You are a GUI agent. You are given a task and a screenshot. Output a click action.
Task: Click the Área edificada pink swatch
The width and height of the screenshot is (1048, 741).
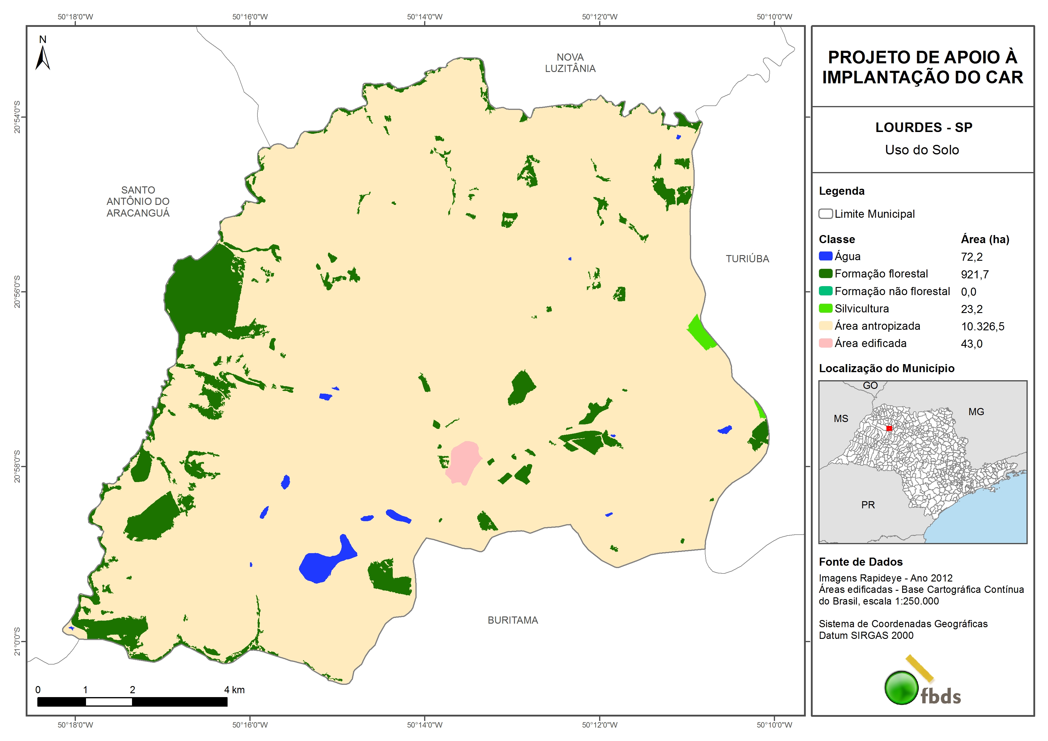coord(825,343)
